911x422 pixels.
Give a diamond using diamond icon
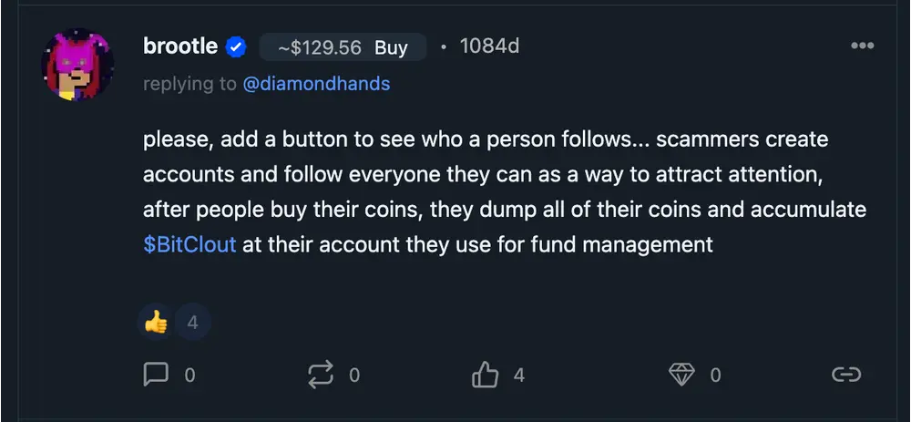682,375
